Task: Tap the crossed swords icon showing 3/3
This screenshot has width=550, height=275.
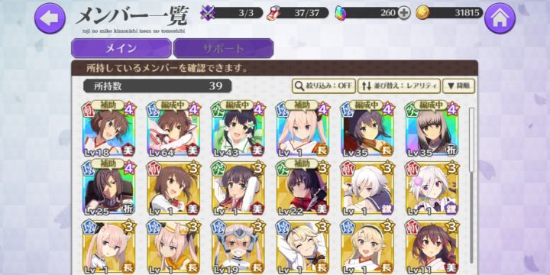Action: click(207, 13)
